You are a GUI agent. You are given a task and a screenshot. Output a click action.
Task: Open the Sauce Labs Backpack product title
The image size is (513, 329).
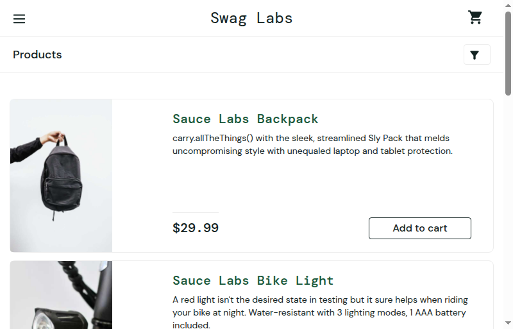pyautogui.click(x=245, y=119)
